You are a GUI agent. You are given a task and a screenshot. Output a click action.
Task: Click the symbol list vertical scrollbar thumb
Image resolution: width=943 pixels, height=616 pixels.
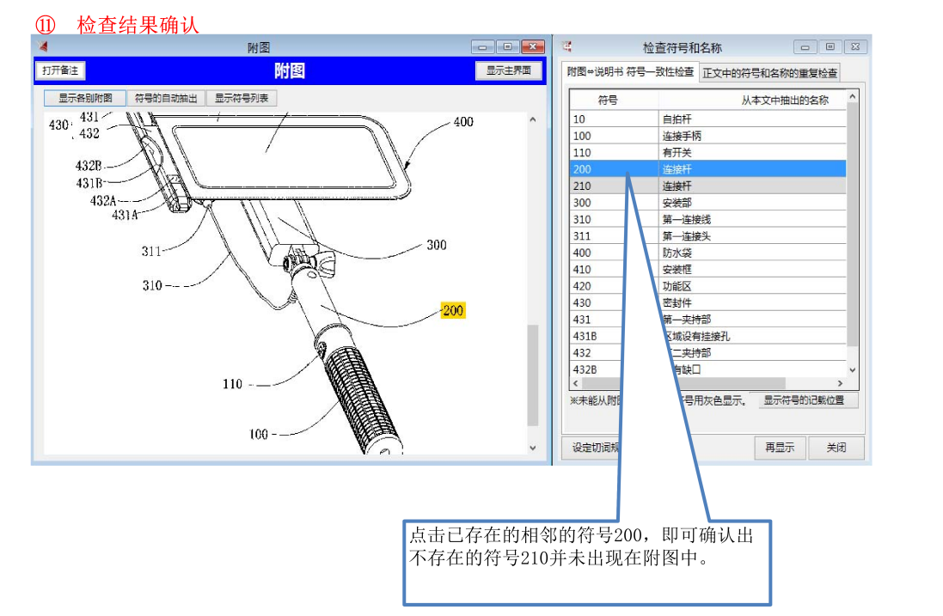pyautogui.click(x=852, y=223)
